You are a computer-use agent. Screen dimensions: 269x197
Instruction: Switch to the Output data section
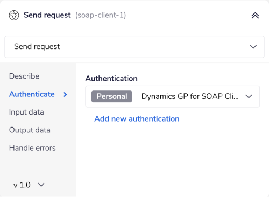point(30,130)
